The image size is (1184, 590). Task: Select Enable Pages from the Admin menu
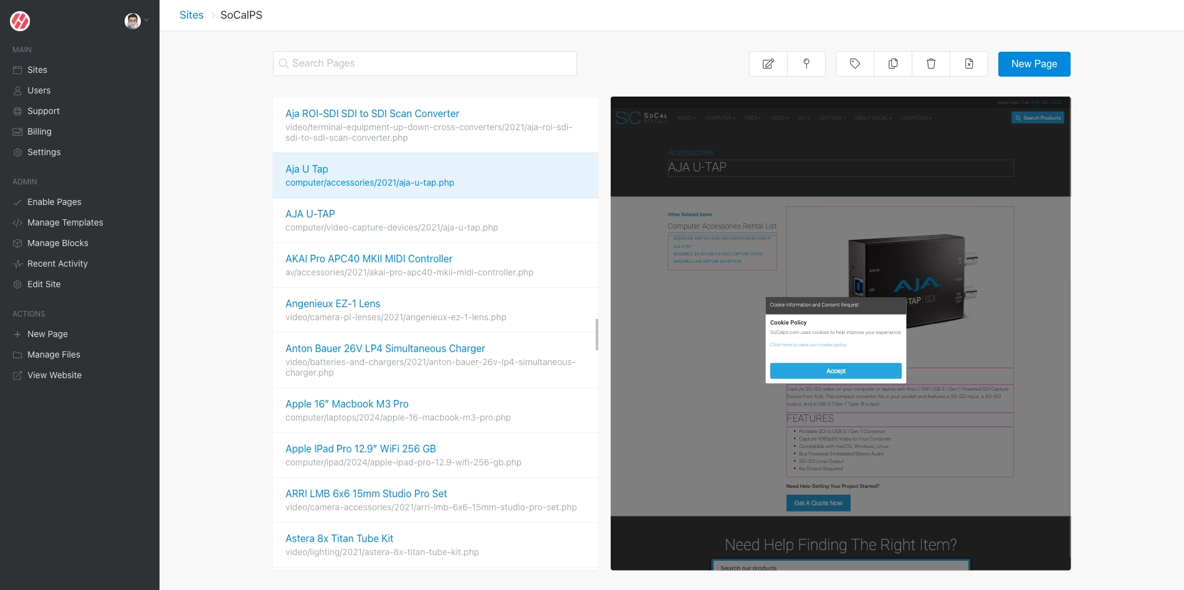(x=54, y=202)
